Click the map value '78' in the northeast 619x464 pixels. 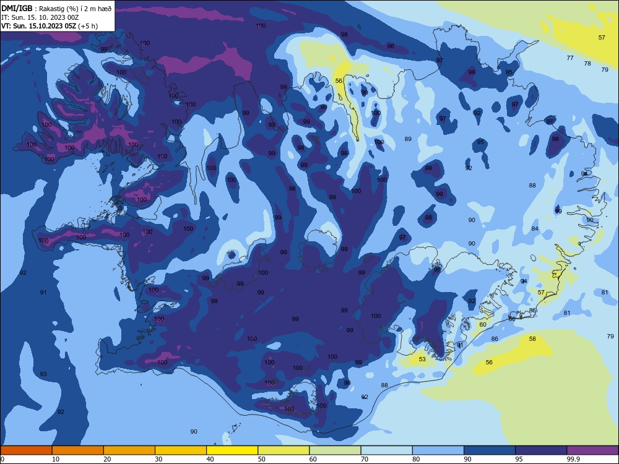587,63
